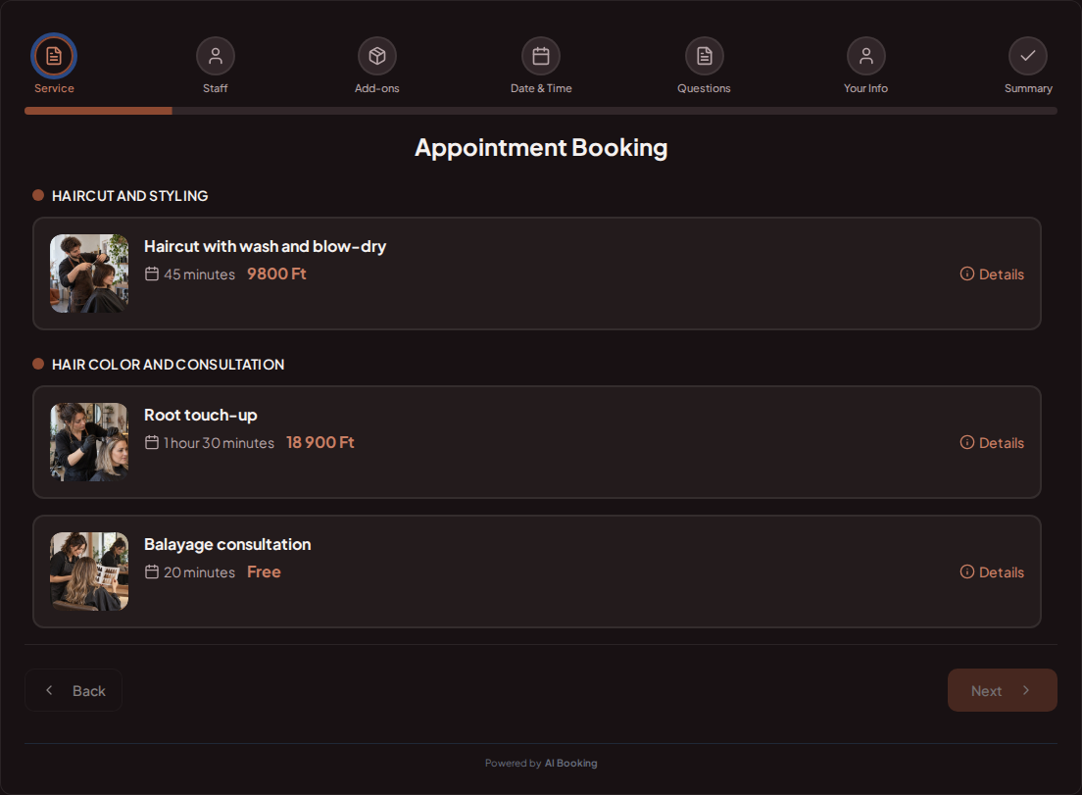The image size is (1082, 795).
Task: Click the Free price label
Action: [x=265, y=572]
